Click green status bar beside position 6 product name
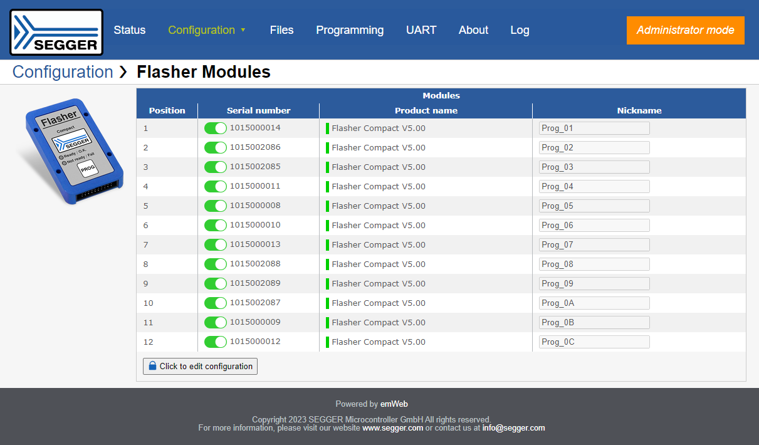 (x=327, y=226)
